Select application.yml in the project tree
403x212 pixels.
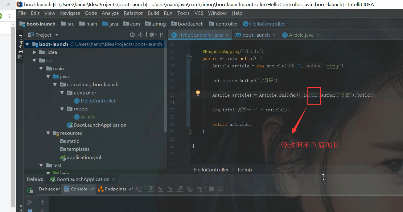(84, 157)
